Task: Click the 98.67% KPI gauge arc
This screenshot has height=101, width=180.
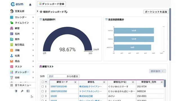Action: (67, 31)
